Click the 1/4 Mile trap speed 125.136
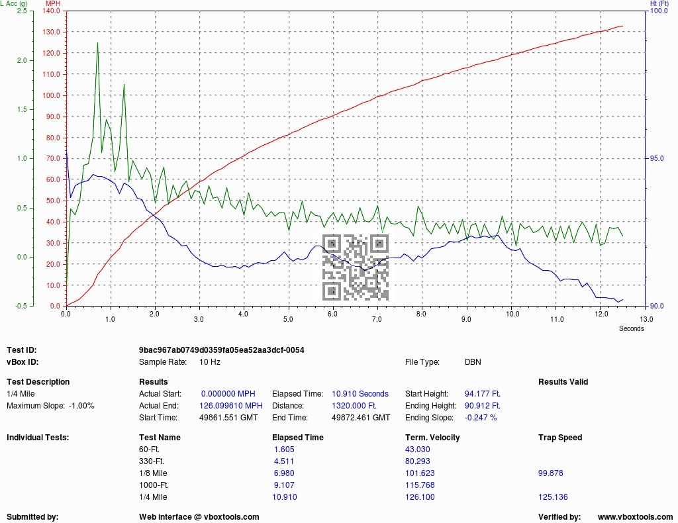 coord(553,497)
